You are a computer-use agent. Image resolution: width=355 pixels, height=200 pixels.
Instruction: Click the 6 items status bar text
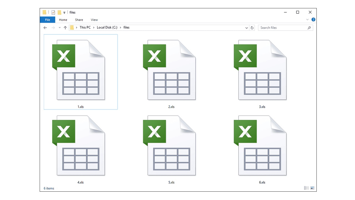tap(49, 188)
